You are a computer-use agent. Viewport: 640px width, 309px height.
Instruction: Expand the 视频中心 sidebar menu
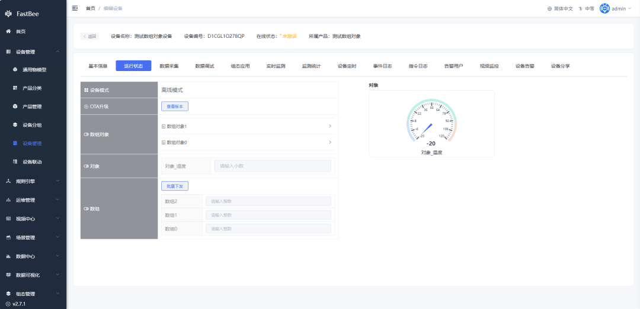coord(57,218)
